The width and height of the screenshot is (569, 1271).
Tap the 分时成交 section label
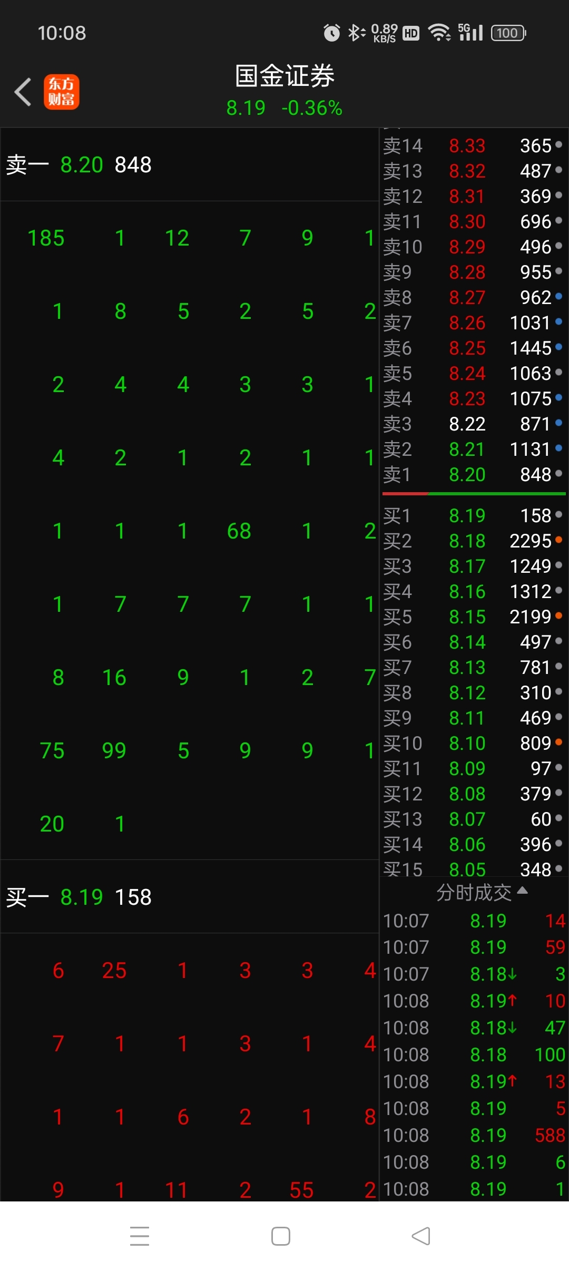pyautogui.click(x=474, y=892)
